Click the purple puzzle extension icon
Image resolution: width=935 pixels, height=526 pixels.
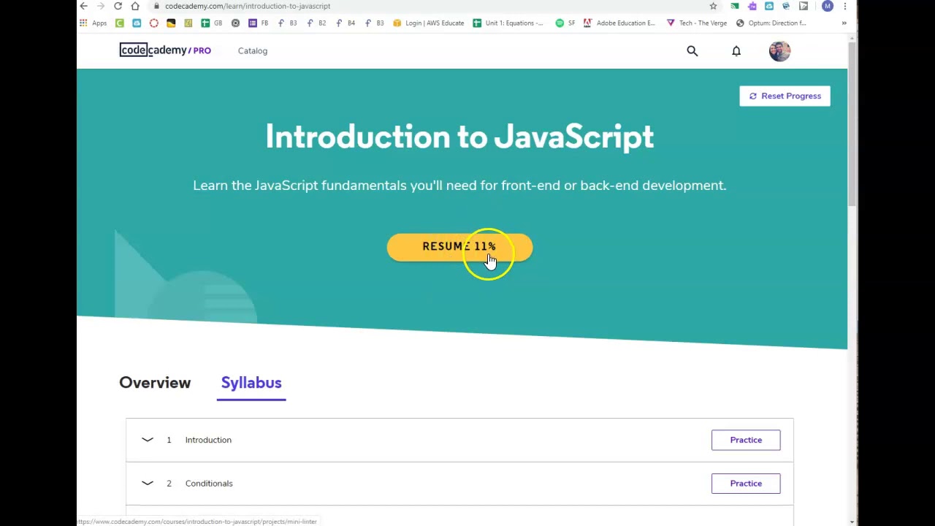tap(752, 6)
